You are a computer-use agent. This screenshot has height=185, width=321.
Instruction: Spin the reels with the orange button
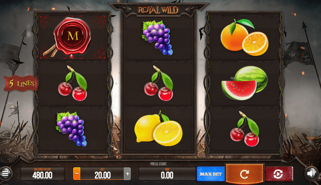coord(244,174)
